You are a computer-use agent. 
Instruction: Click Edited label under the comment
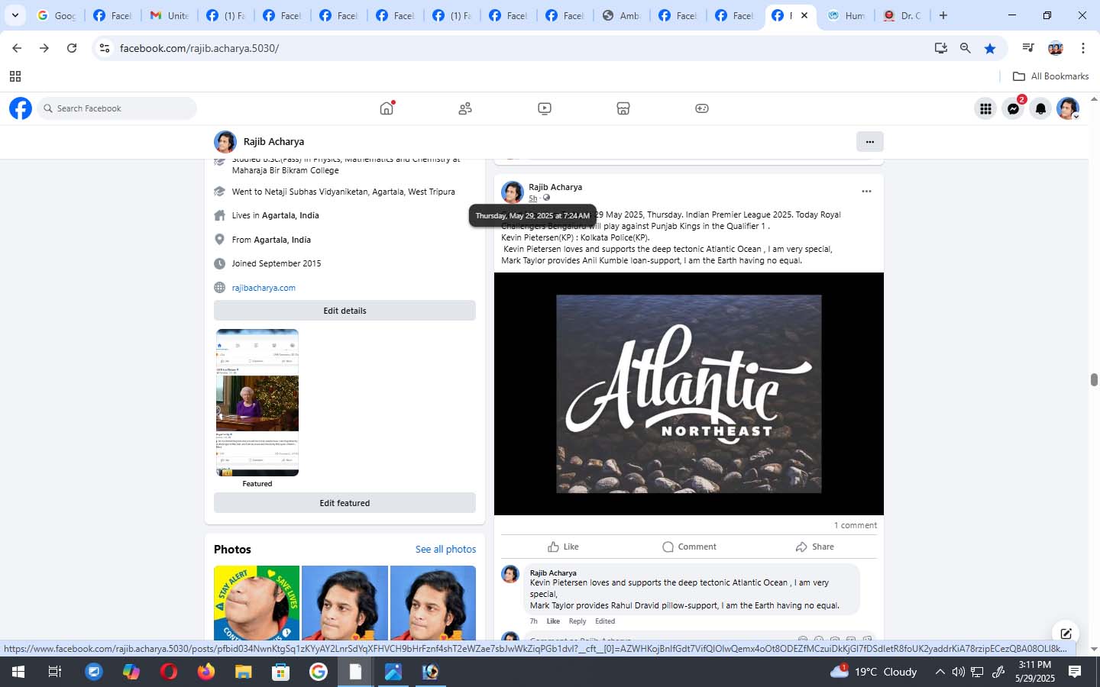[605, 621]
